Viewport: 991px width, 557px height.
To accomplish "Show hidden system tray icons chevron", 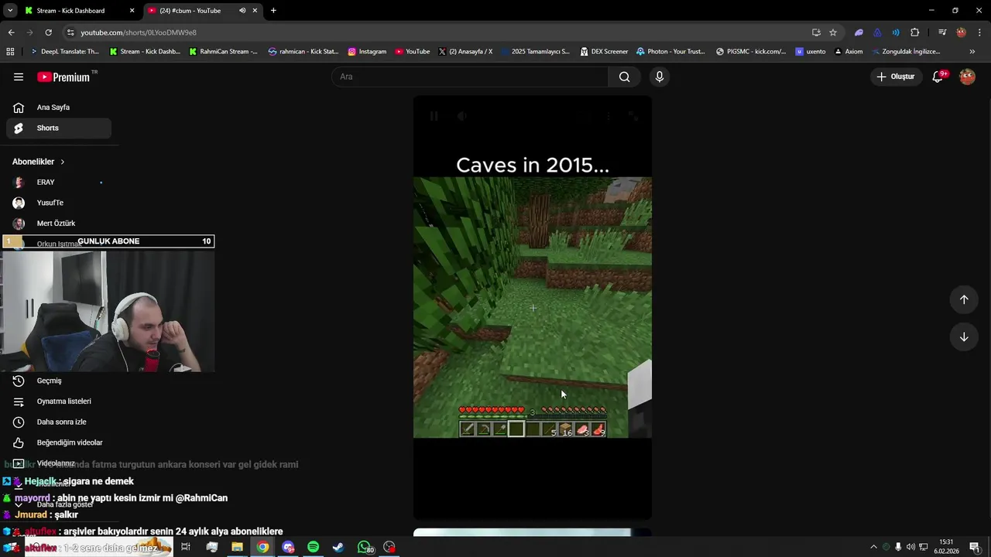I will (873, 547).
